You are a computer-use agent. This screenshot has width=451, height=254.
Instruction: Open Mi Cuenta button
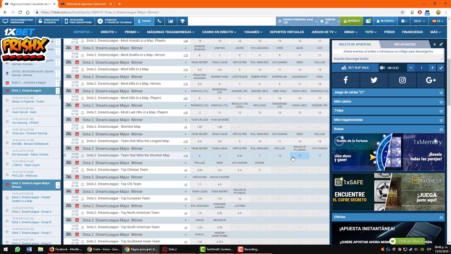385,21
